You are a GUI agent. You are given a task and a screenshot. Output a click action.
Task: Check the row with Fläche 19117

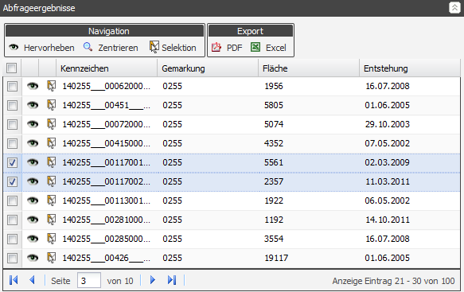[12, 259]
